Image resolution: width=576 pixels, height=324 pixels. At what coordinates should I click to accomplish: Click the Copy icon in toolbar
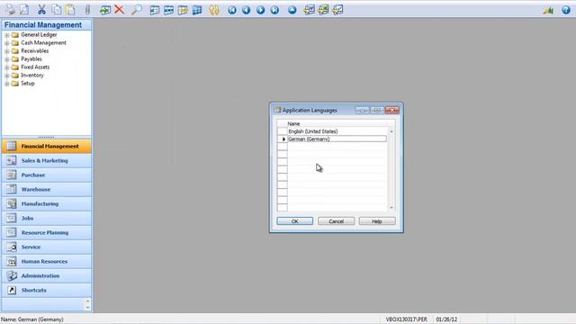coord(56,10)
